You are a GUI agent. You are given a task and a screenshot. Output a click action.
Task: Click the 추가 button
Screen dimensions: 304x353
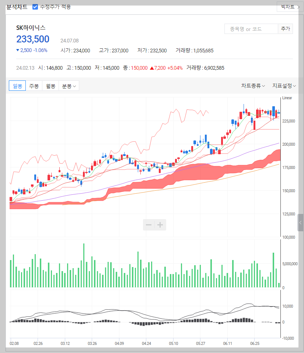coord(285,29)
